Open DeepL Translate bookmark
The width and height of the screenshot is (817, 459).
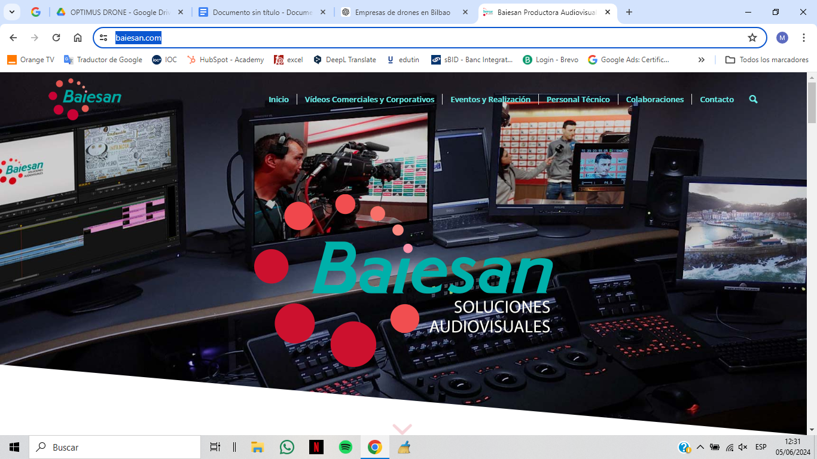[345, 60]
